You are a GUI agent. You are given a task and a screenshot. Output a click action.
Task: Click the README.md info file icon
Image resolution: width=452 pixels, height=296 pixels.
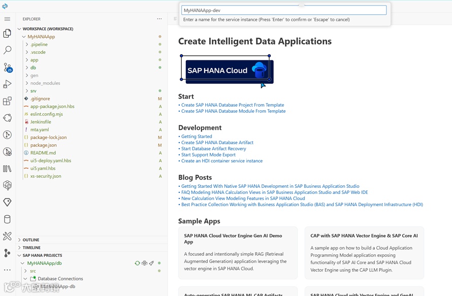[x=26, y=153]
